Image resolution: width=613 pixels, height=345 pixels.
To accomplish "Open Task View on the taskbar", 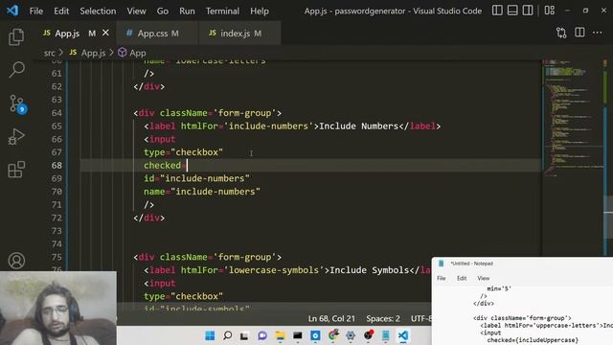I will click(245, 335).
